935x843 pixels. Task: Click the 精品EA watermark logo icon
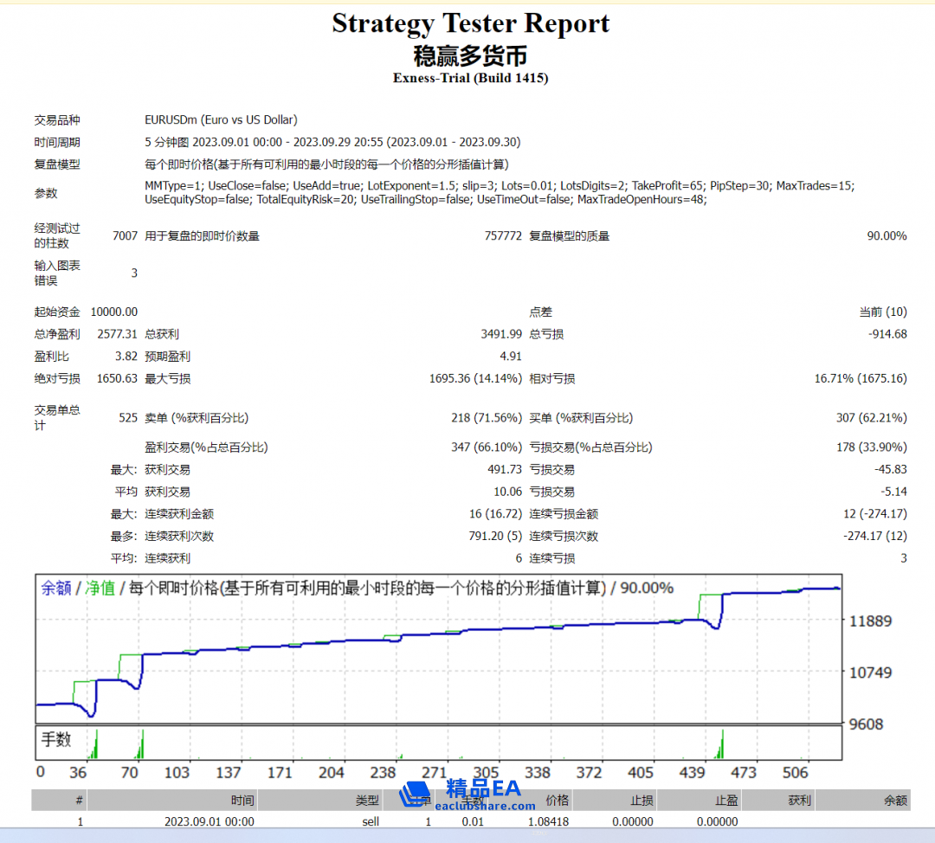coord(417,793)
